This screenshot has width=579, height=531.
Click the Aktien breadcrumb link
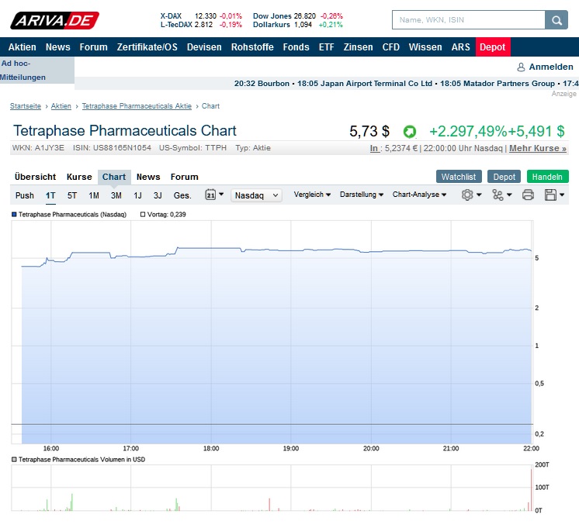[61, 106]
